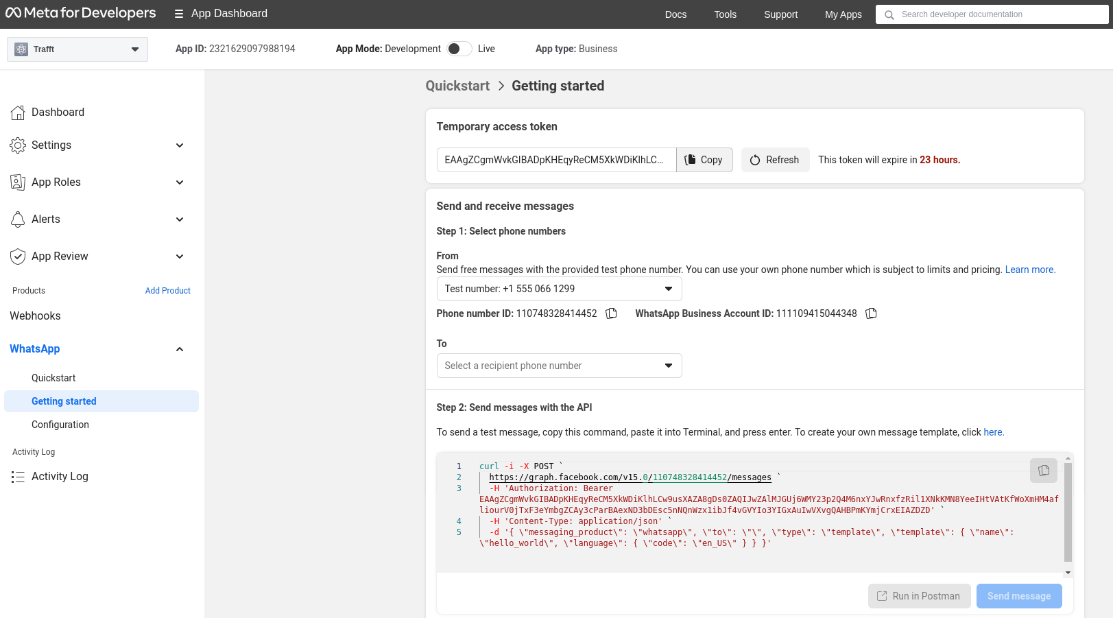
Task: Go to My Apps in top navigation
Action: tap(843, 14)
